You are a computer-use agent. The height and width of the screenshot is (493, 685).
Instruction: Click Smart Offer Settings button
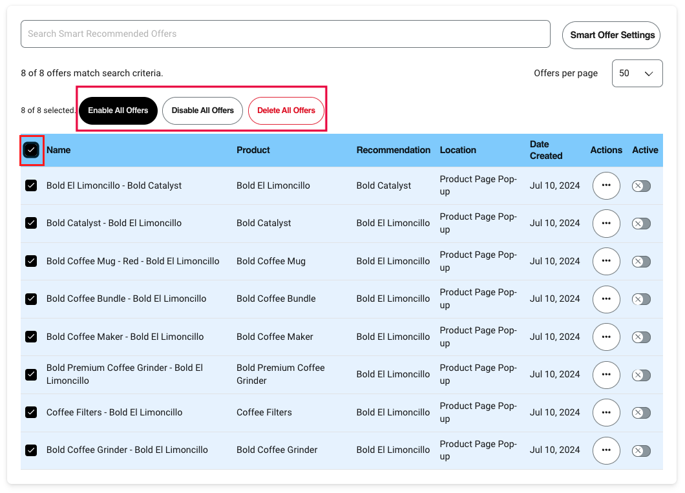[611, 35]
